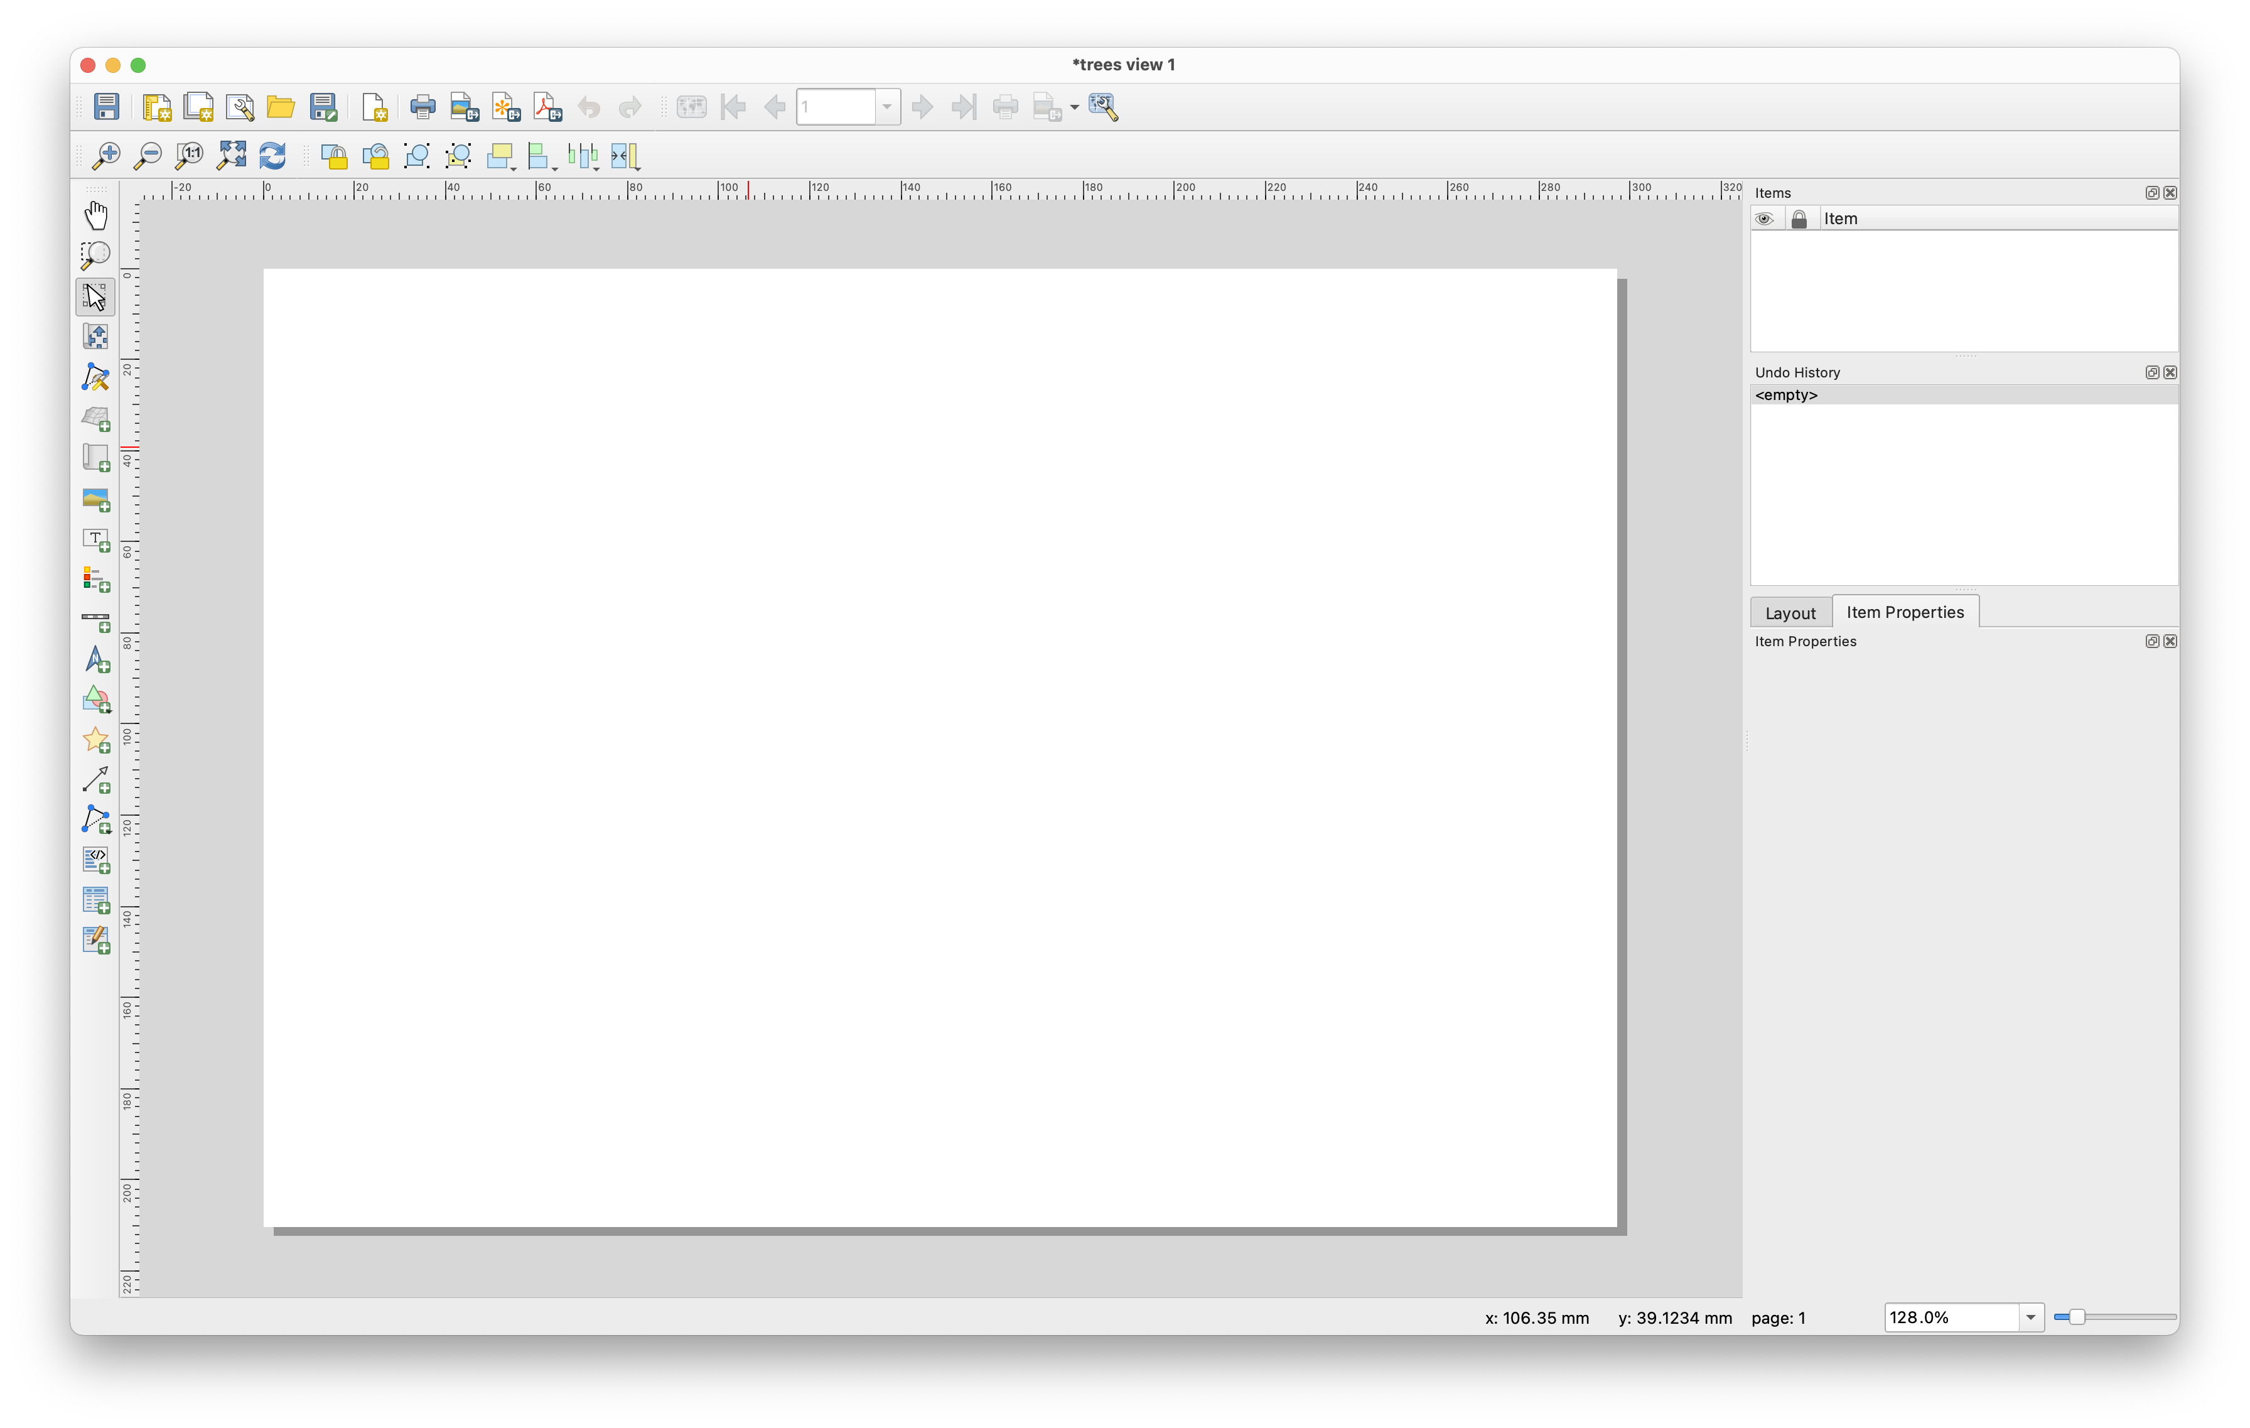Toggle the item visibility eye in Items panel
Viewport: 2250px width, 1428px height.
pos(1766,218)
